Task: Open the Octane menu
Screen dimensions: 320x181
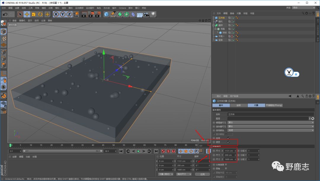Action: [122, 8]
